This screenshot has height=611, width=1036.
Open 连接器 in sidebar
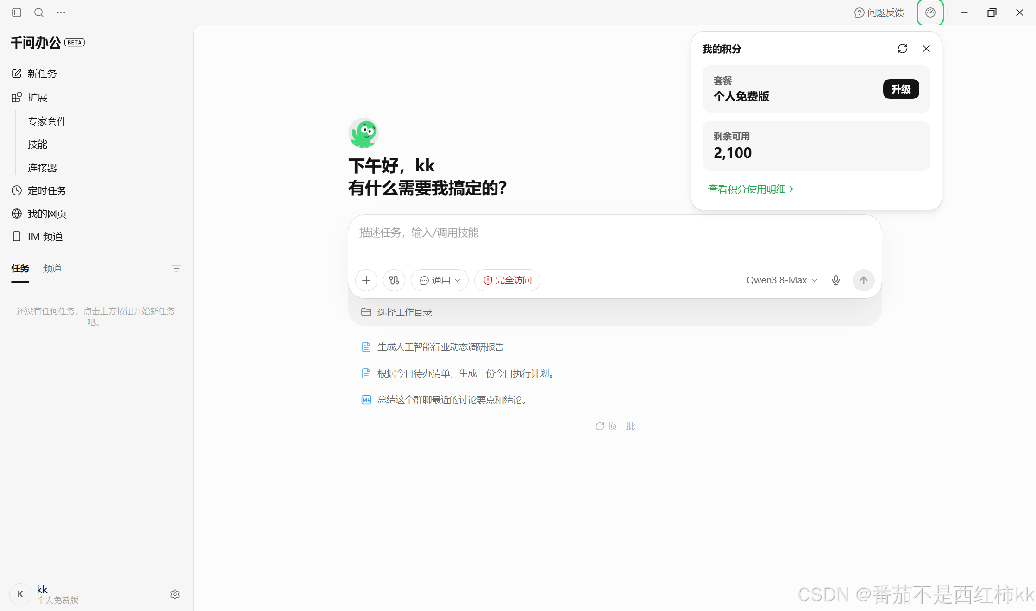(42, 168)
